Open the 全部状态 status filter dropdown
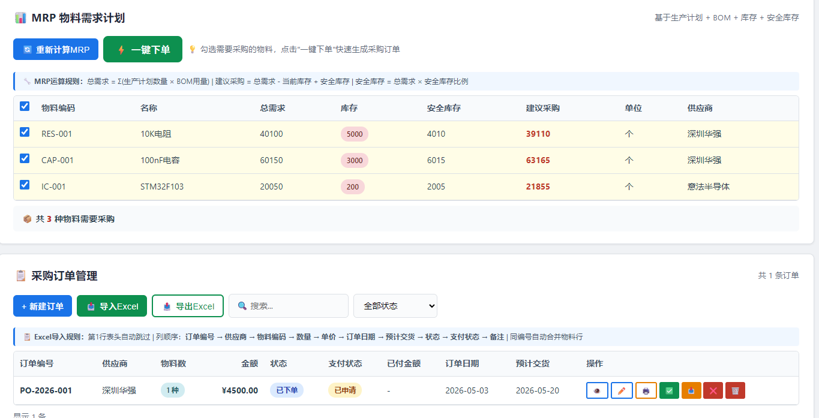819x418 pixels. pyautogui.click(x=395, y=306)
